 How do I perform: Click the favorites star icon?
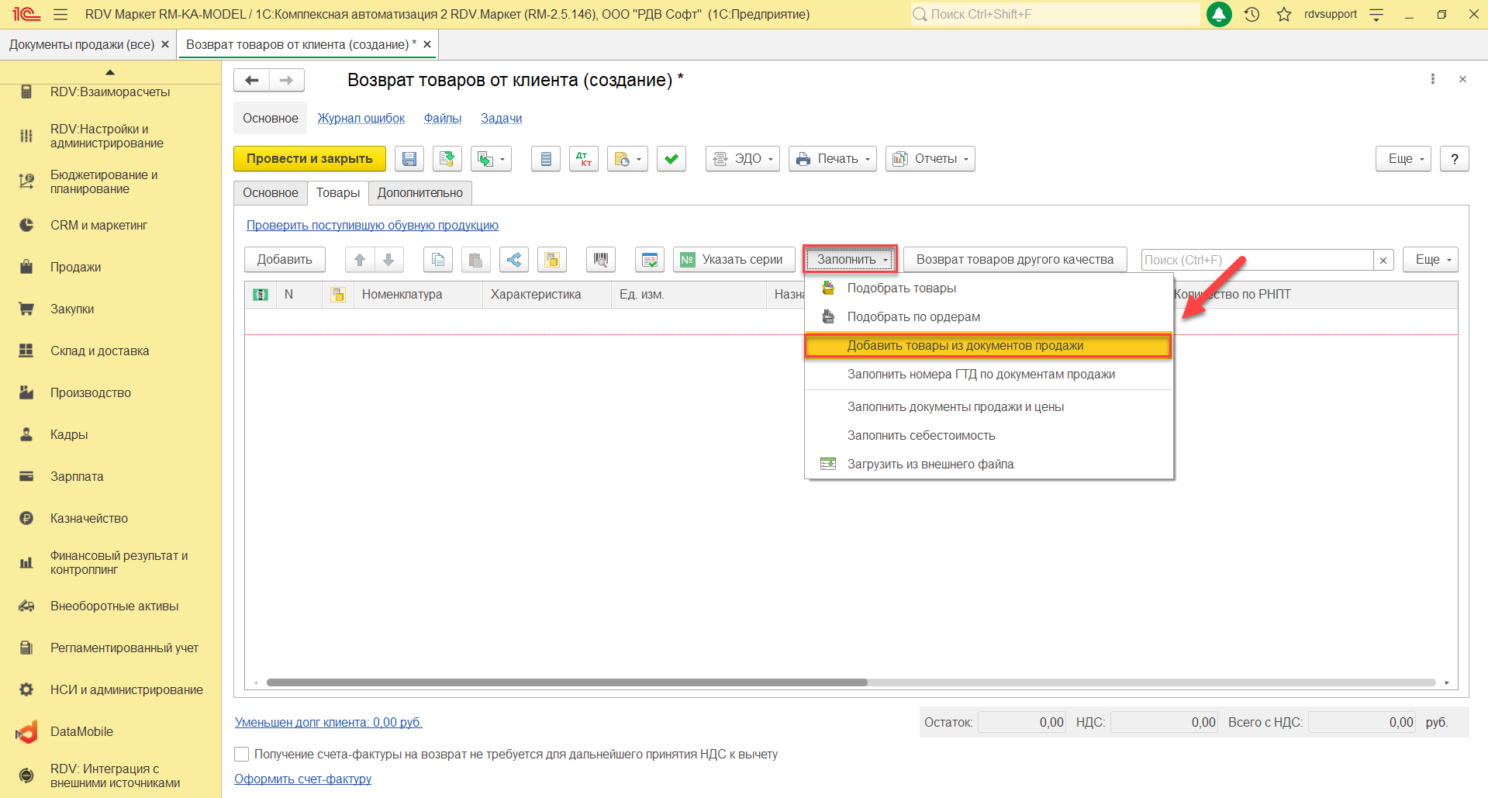coord(1284,14)
